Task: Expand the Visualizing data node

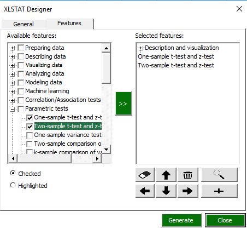Action: 13,65
